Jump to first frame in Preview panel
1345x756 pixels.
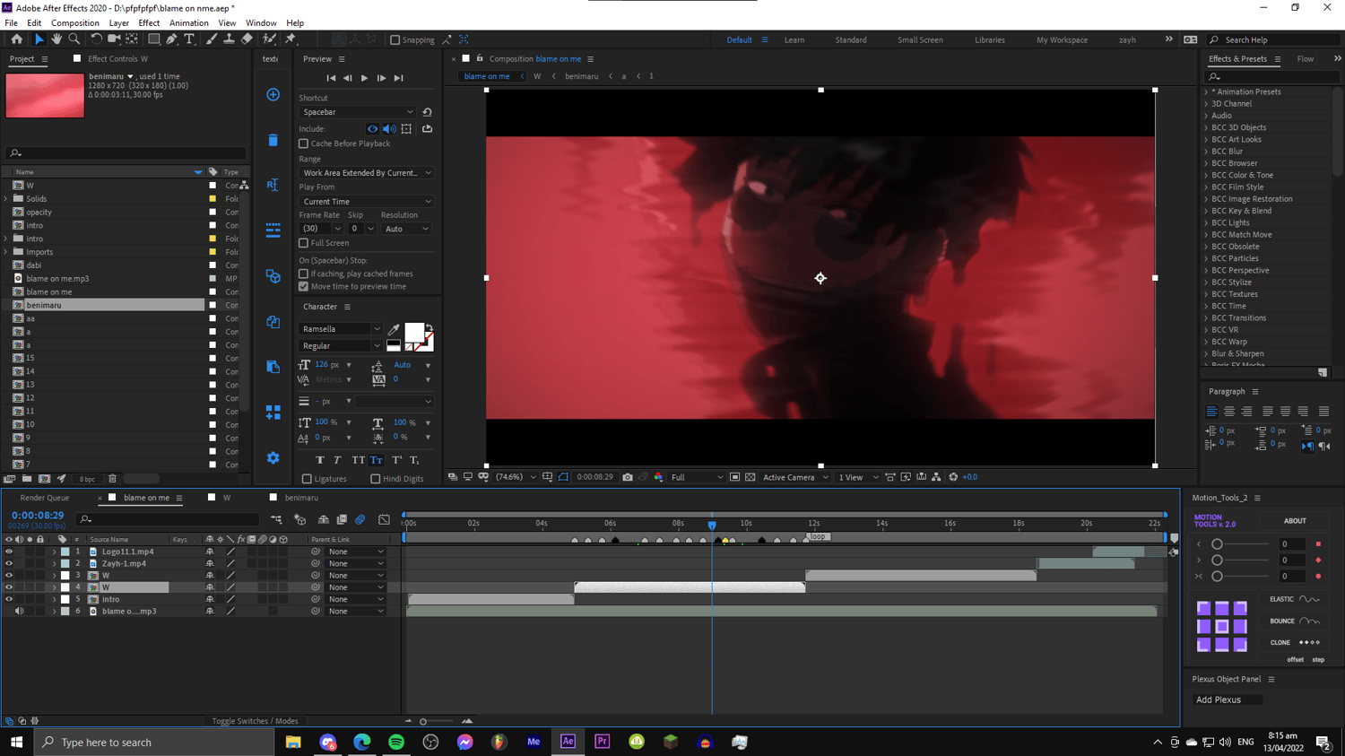click(331, 78)
